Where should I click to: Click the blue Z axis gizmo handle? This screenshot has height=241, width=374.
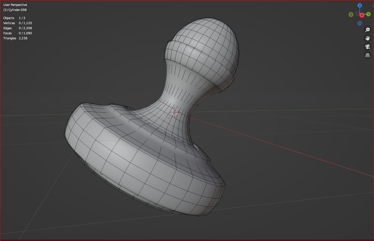360,5
